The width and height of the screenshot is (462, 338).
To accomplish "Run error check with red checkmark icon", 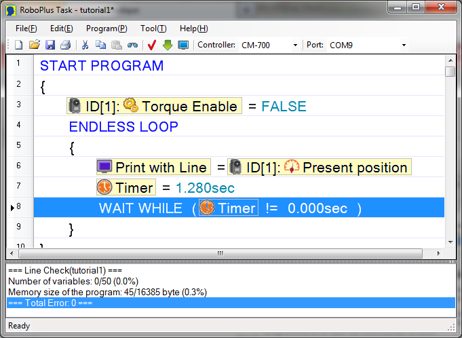I will [x=152, y=45].
